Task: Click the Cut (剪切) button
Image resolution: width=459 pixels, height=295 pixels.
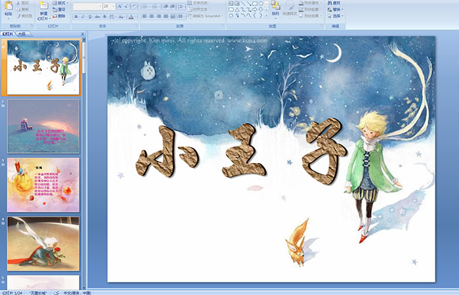Action: pos(22,3)
